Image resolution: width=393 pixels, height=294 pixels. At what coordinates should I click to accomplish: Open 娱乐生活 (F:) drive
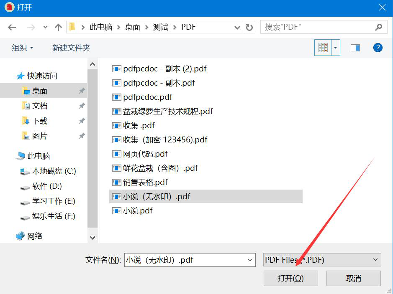click(x=48, y=216)
